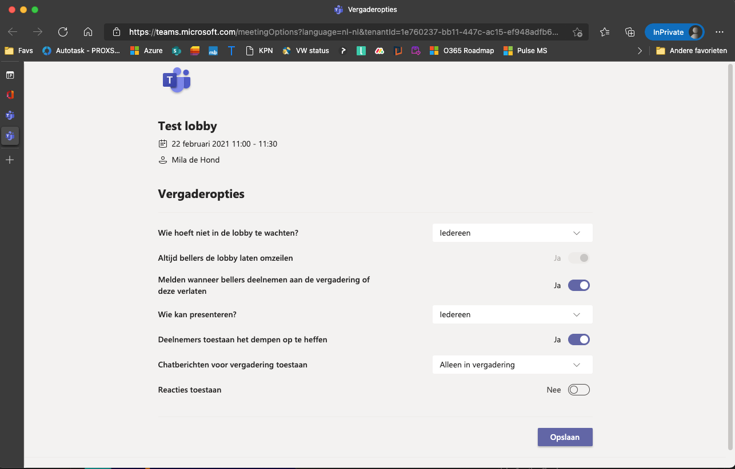735x469 pixels.
Task: Add a new tab with the plus icon
Action: [10, 160]
